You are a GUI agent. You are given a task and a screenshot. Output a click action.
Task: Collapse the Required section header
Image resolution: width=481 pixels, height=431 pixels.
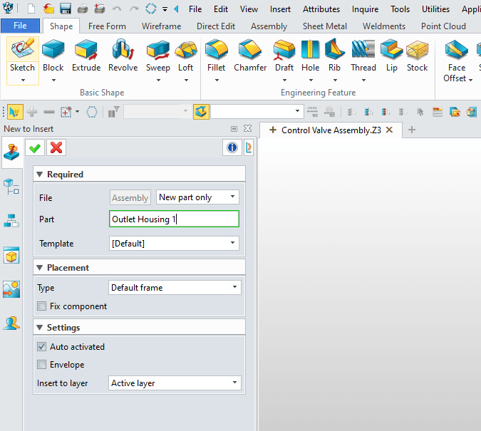click(40, 175)
